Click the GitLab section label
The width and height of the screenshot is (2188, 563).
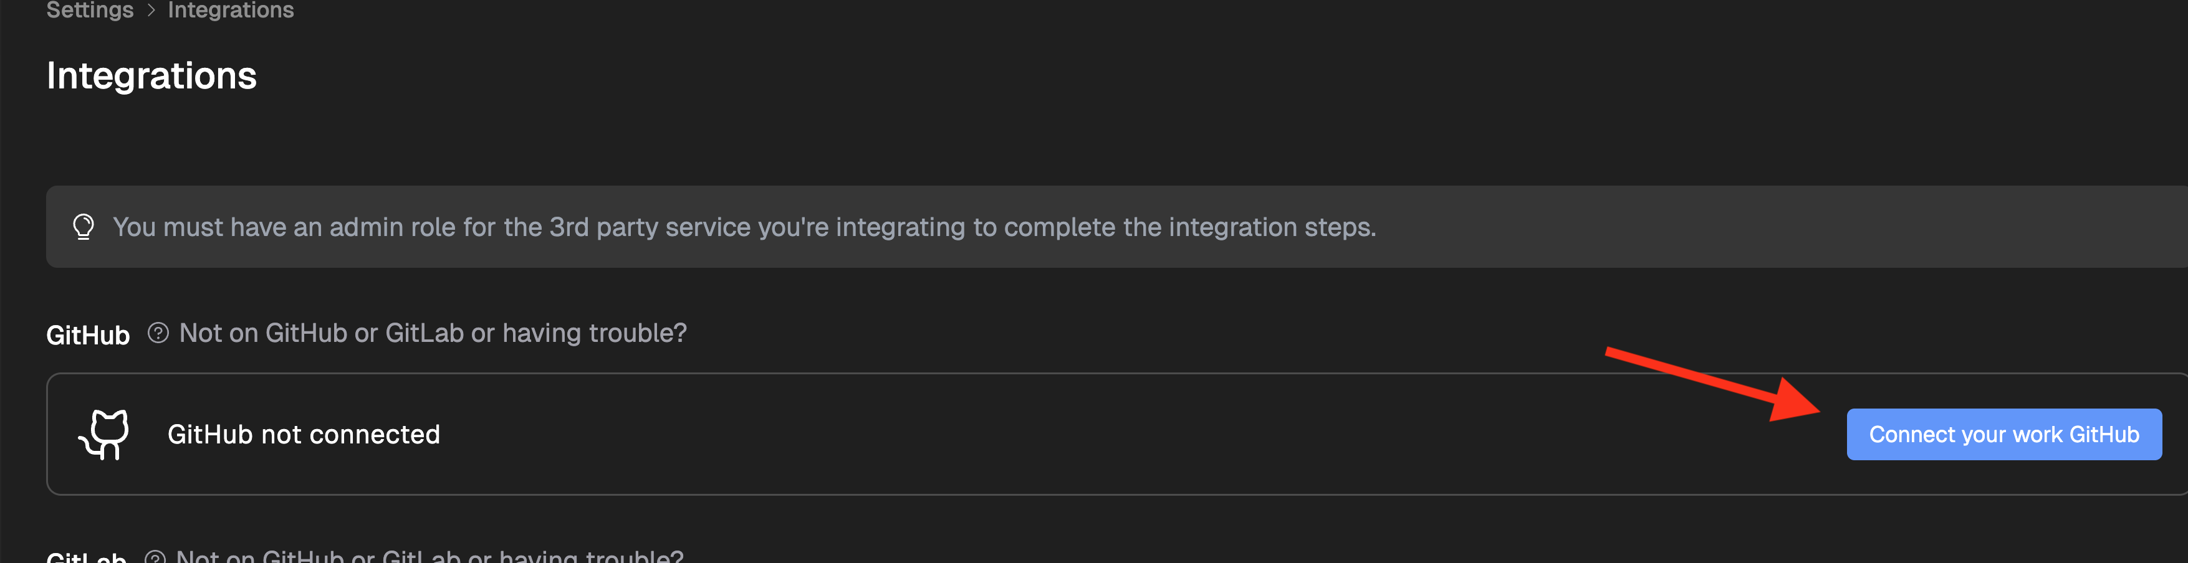(x=86, y=556)
